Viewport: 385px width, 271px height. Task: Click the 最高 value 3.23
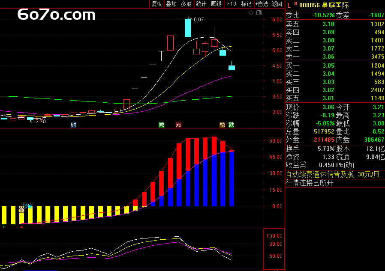379,115
